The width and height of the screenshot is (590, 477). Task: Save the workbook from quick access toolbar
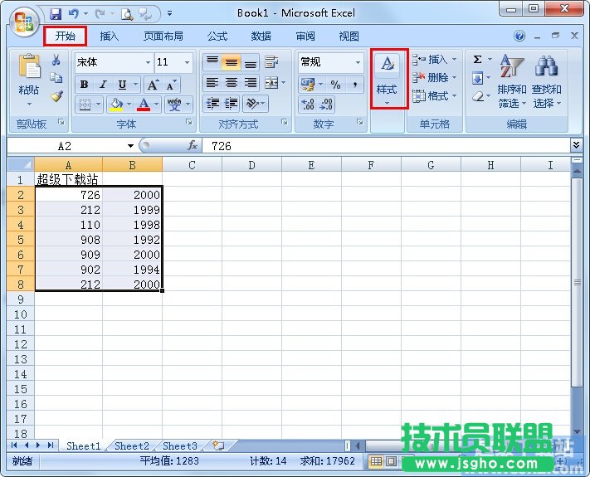click(x=56, y=14)
